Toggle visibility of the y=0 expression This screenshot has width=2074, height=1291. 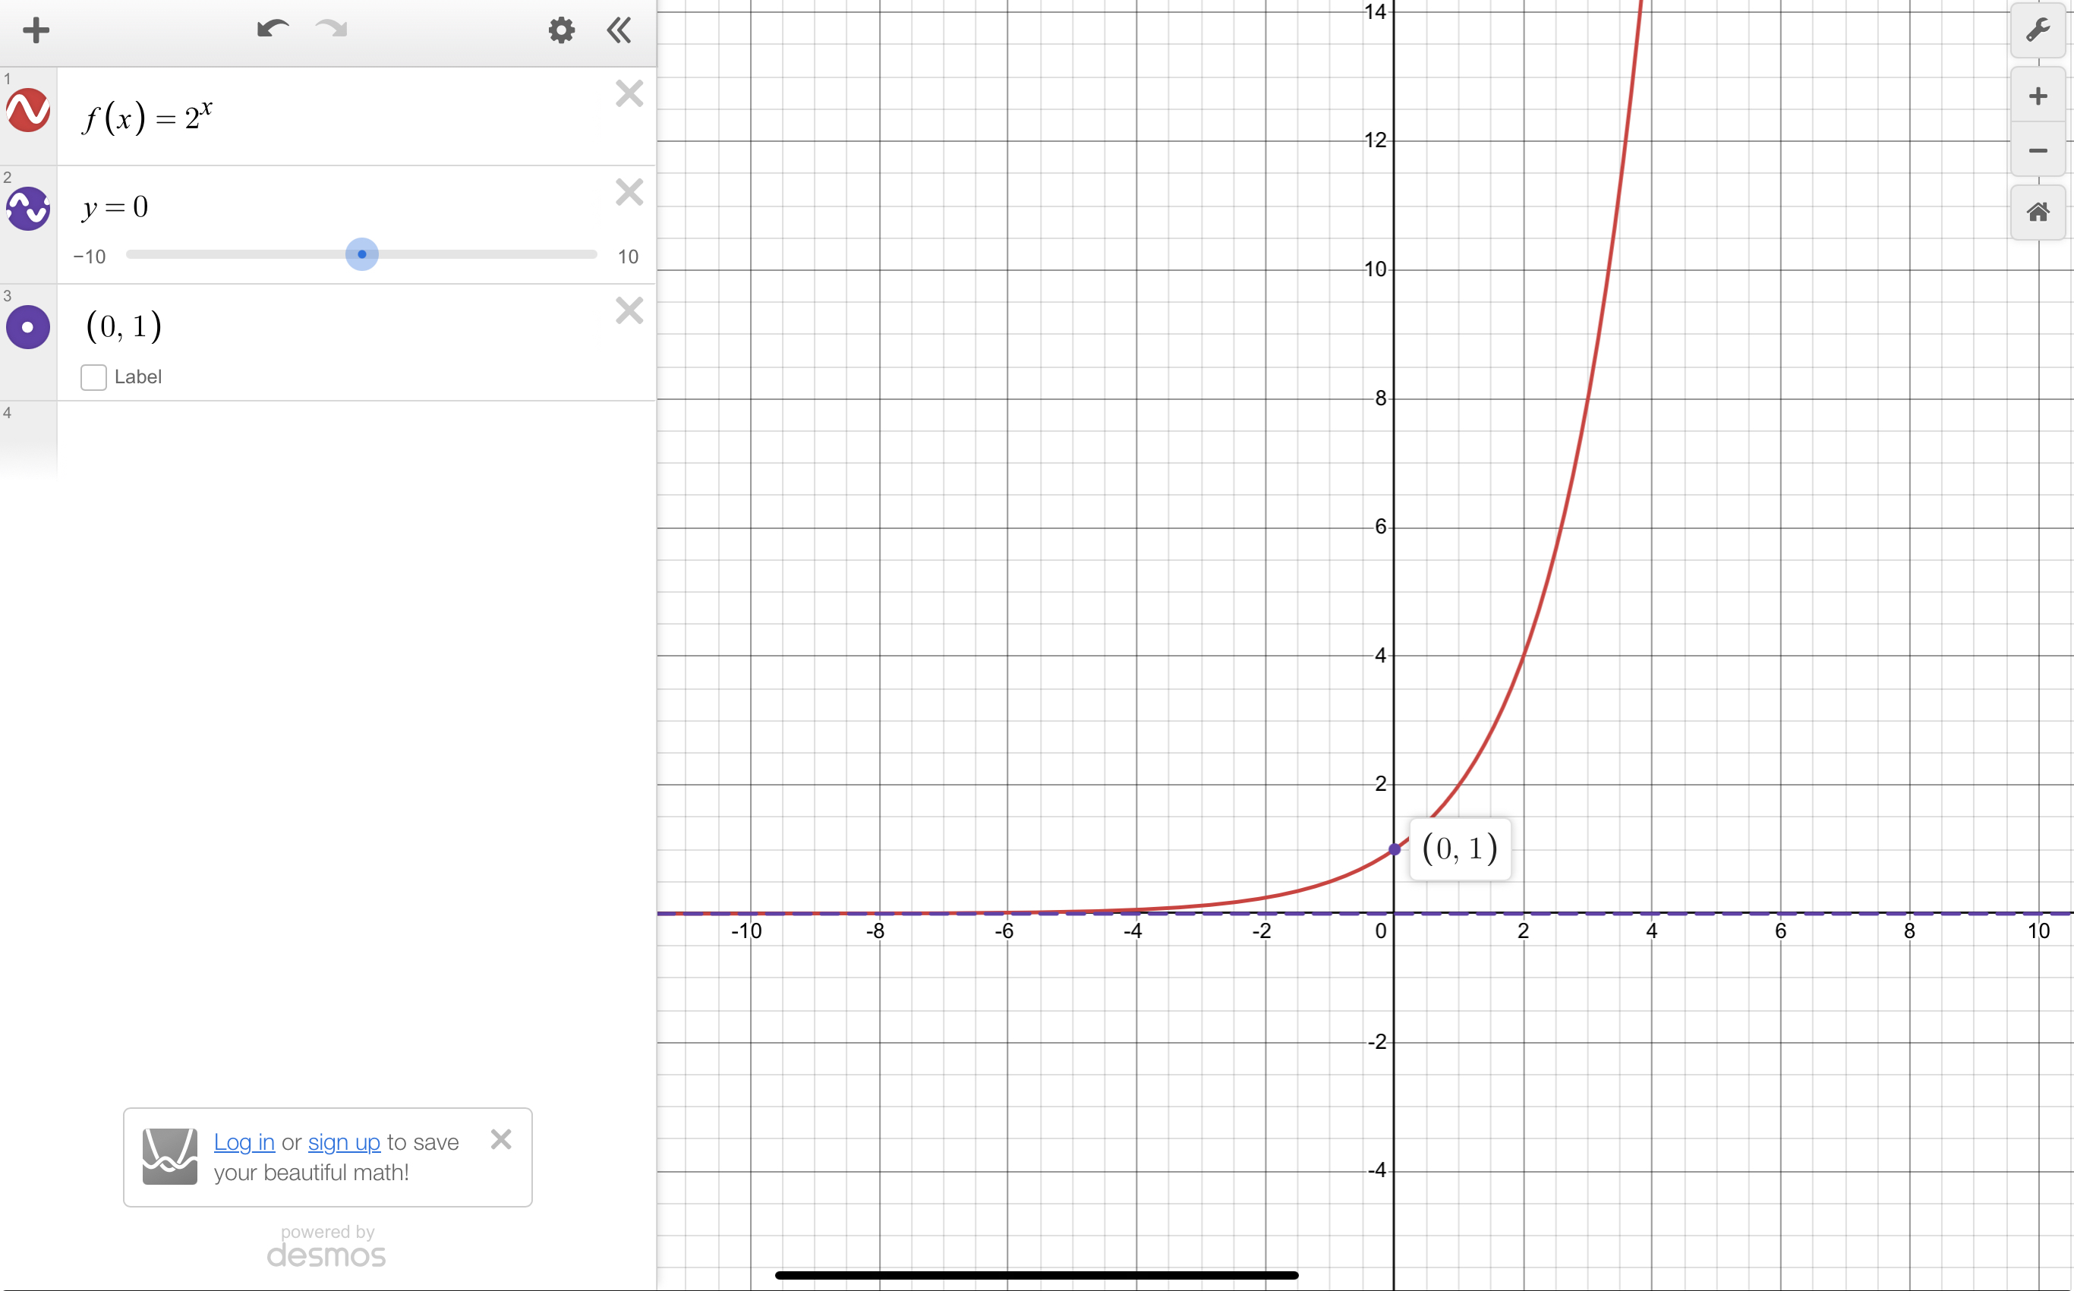(x=28, y=209)
